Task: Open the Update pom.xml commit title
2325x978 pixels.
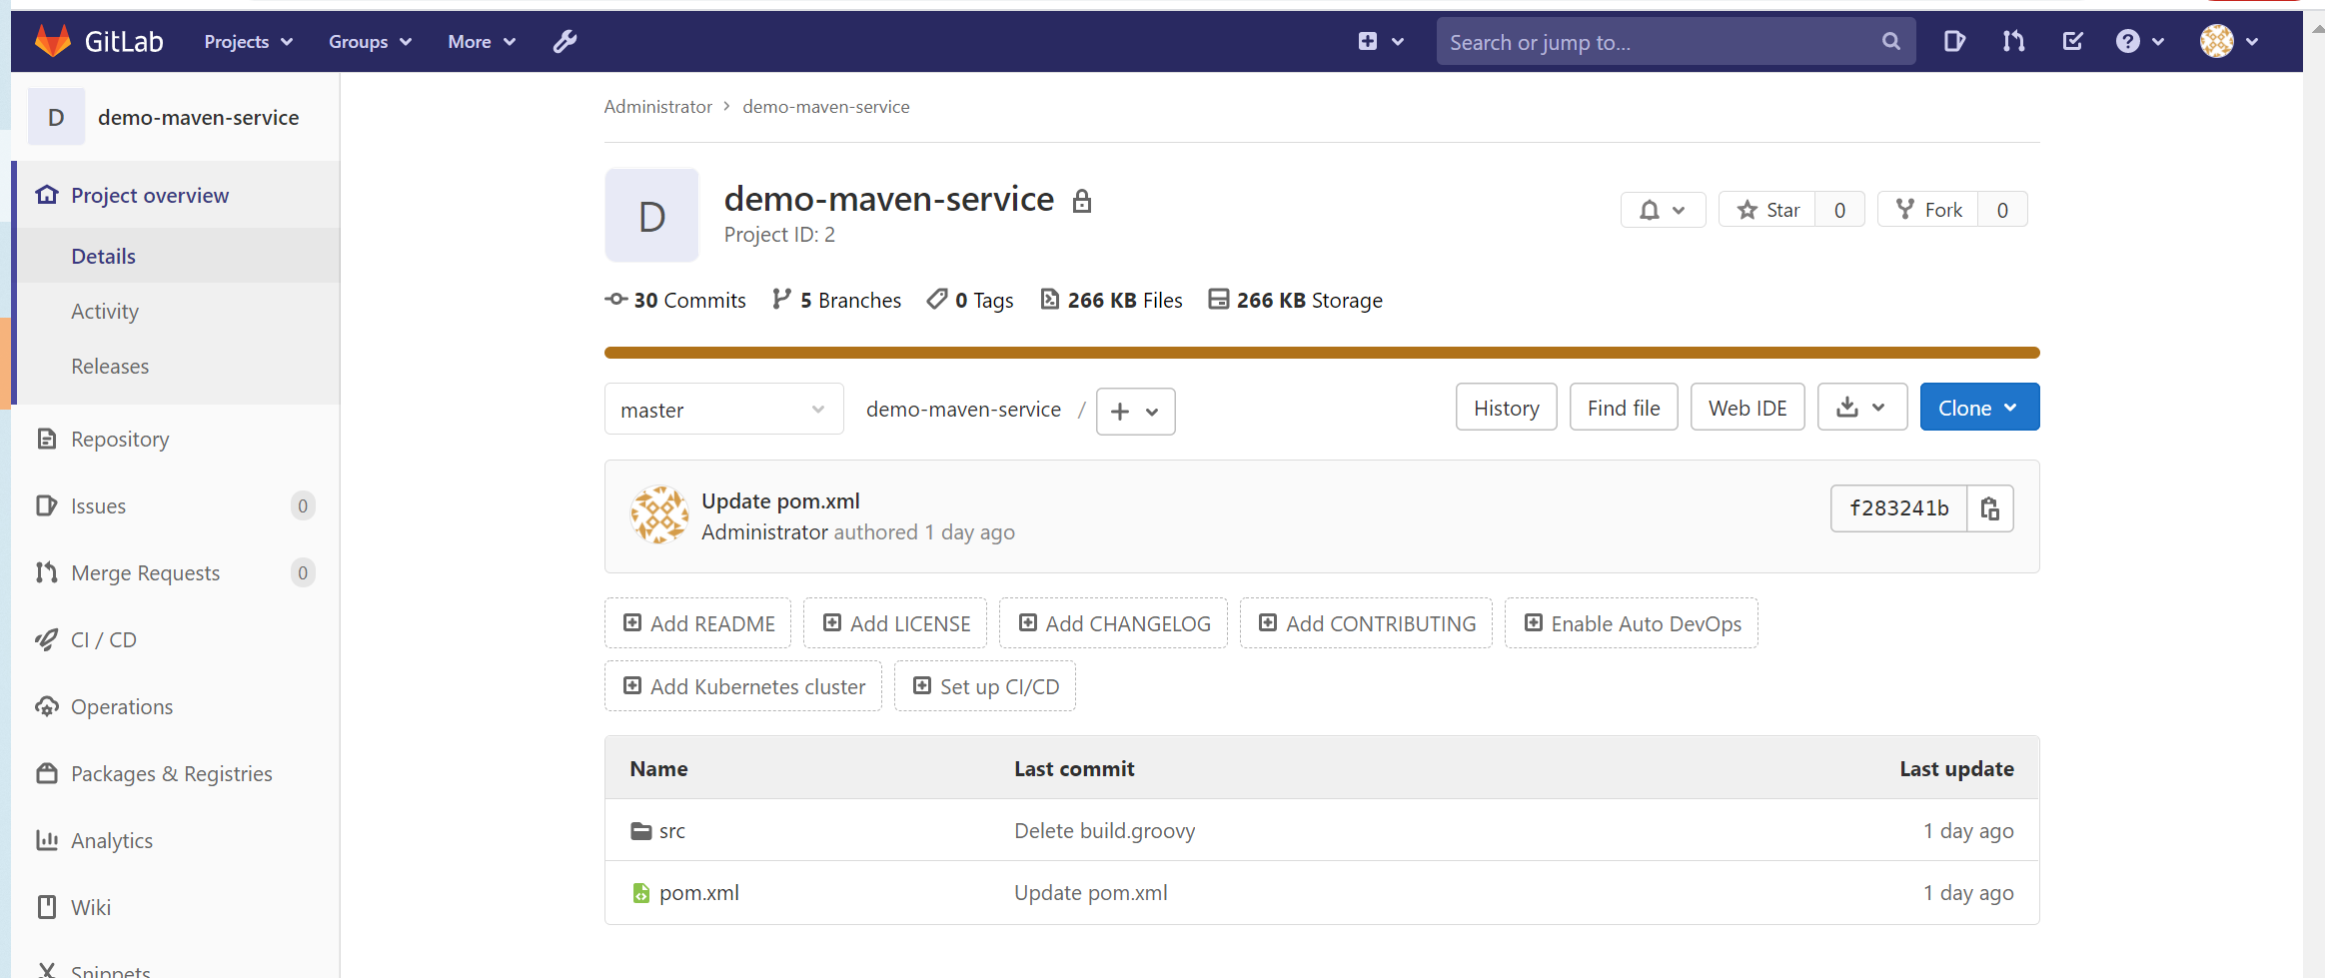Action: (x=780, y=500)
